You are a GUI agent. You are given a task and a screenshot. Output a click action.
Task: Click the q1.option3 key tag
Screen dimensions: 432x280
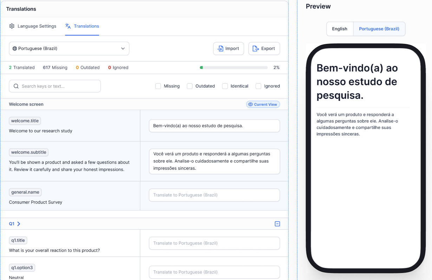click(22, 268)
